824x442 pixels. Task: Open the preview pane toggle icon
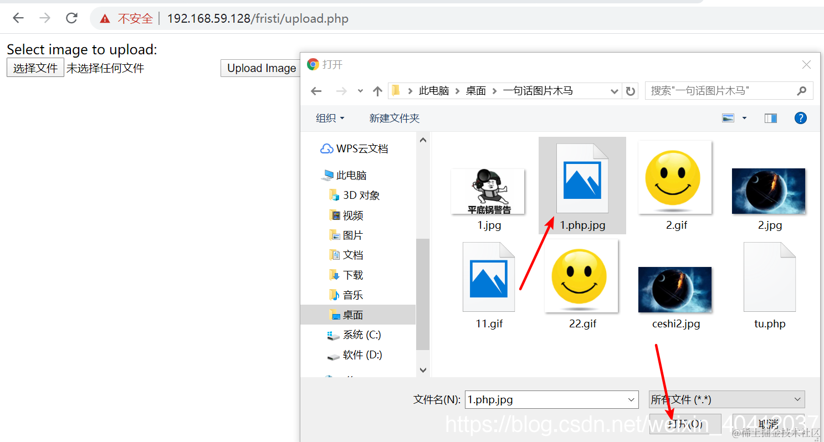point(770,117)
